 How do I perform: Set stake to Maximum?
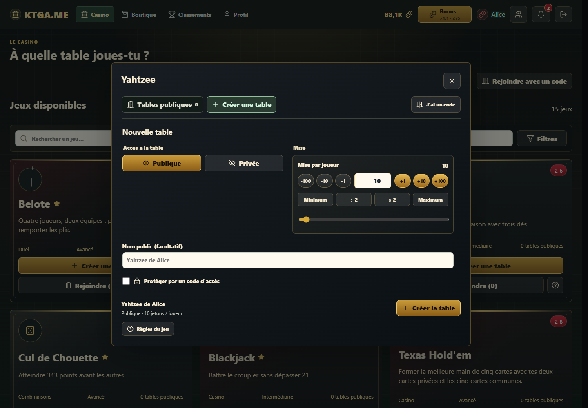click(x=430, y=200)
